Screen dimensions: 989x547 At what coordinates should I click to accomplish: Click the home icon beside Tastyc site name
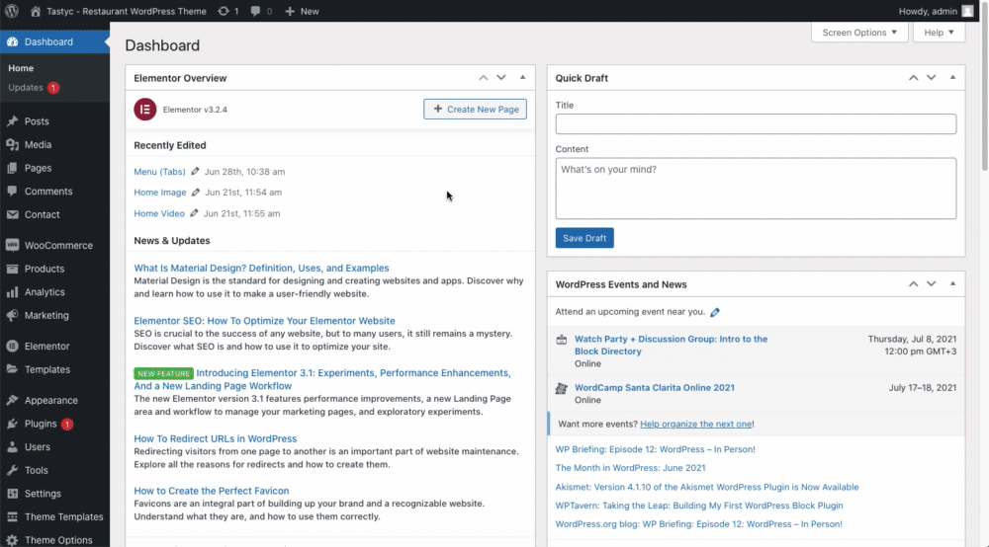(x=36, y=11)
